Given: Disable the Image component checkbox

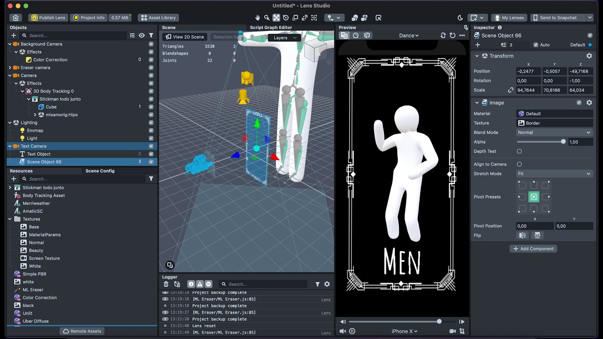Looking at the screenshot, I should [579, 102].
